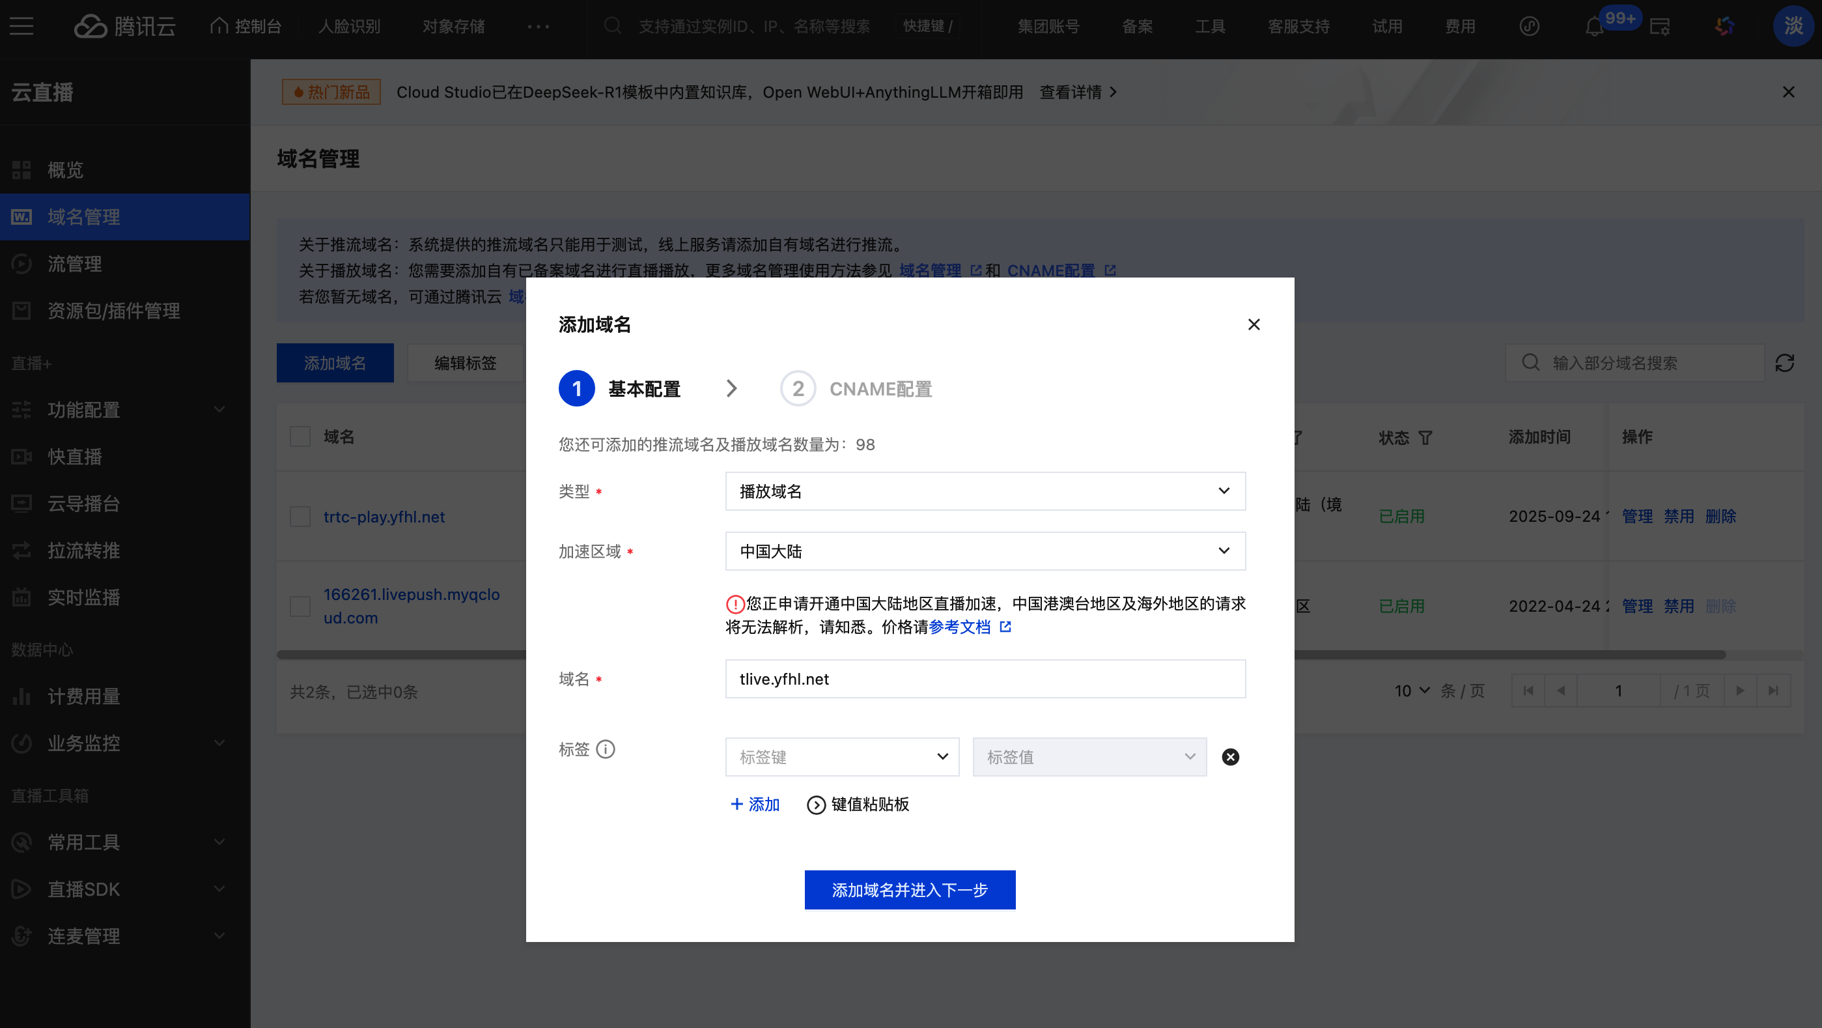Click the 域名 input field
This screenshot has width=1822, height=1028.
click(x=985, y=679)
